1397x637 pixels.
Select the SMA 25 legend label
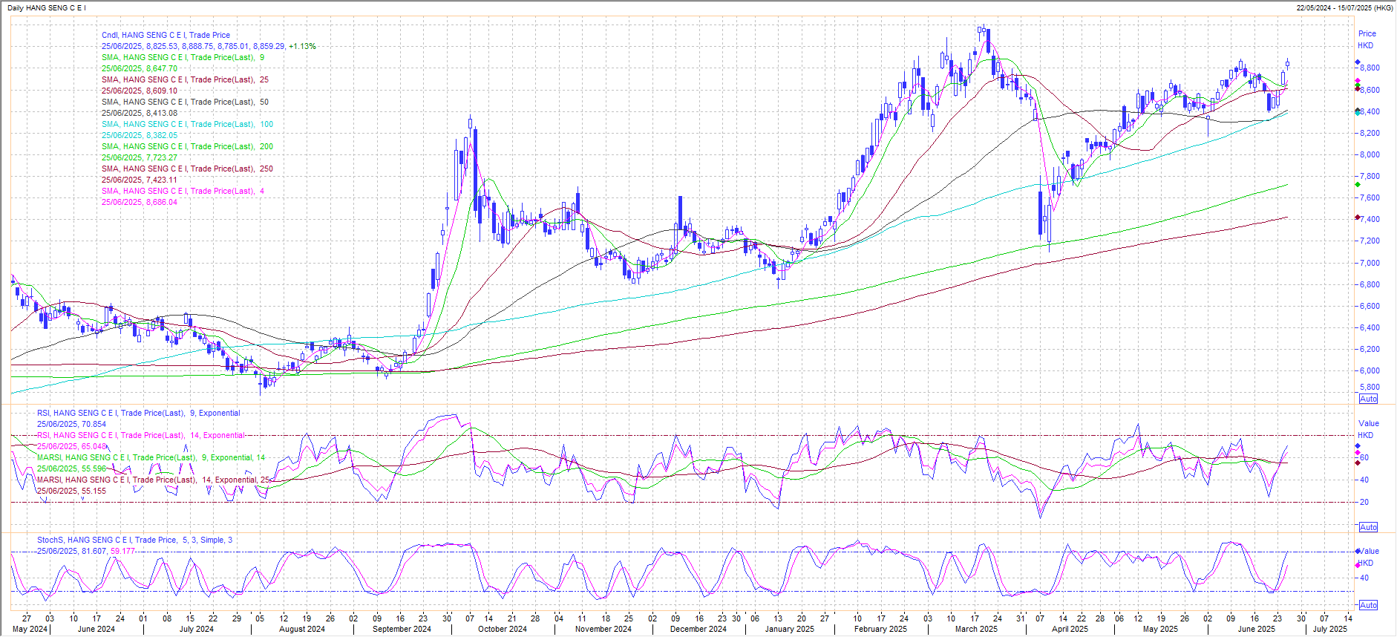point(185,79)
